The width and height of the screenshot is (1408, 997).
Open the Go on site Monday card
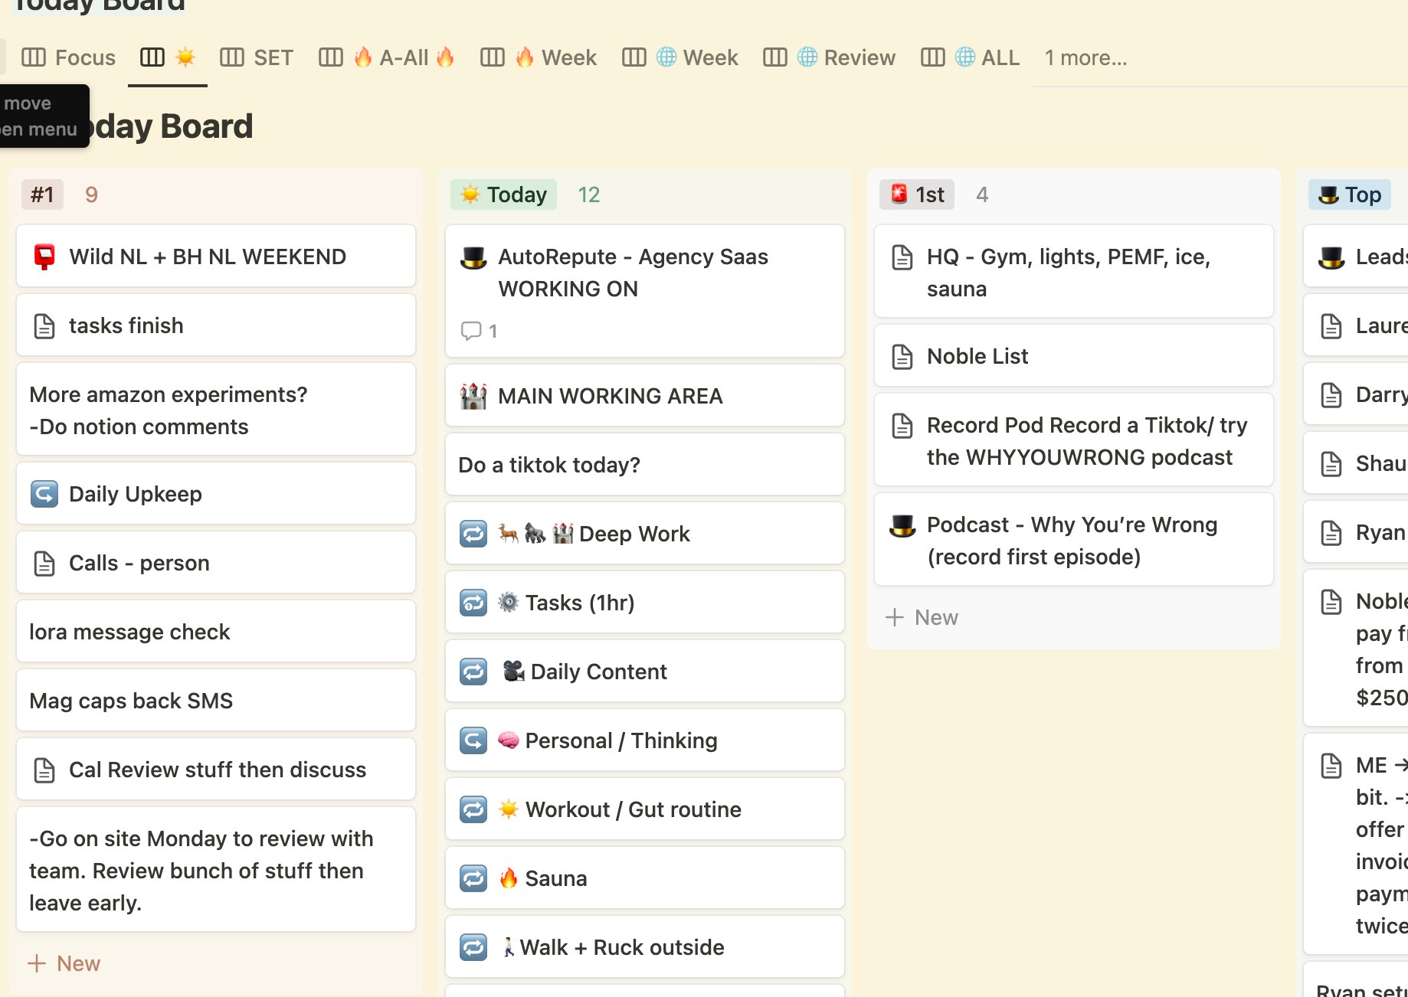(216, 870)
